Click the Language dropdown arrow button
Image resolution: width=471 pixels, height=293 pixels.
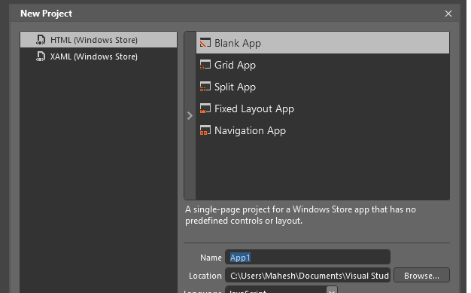332,291
